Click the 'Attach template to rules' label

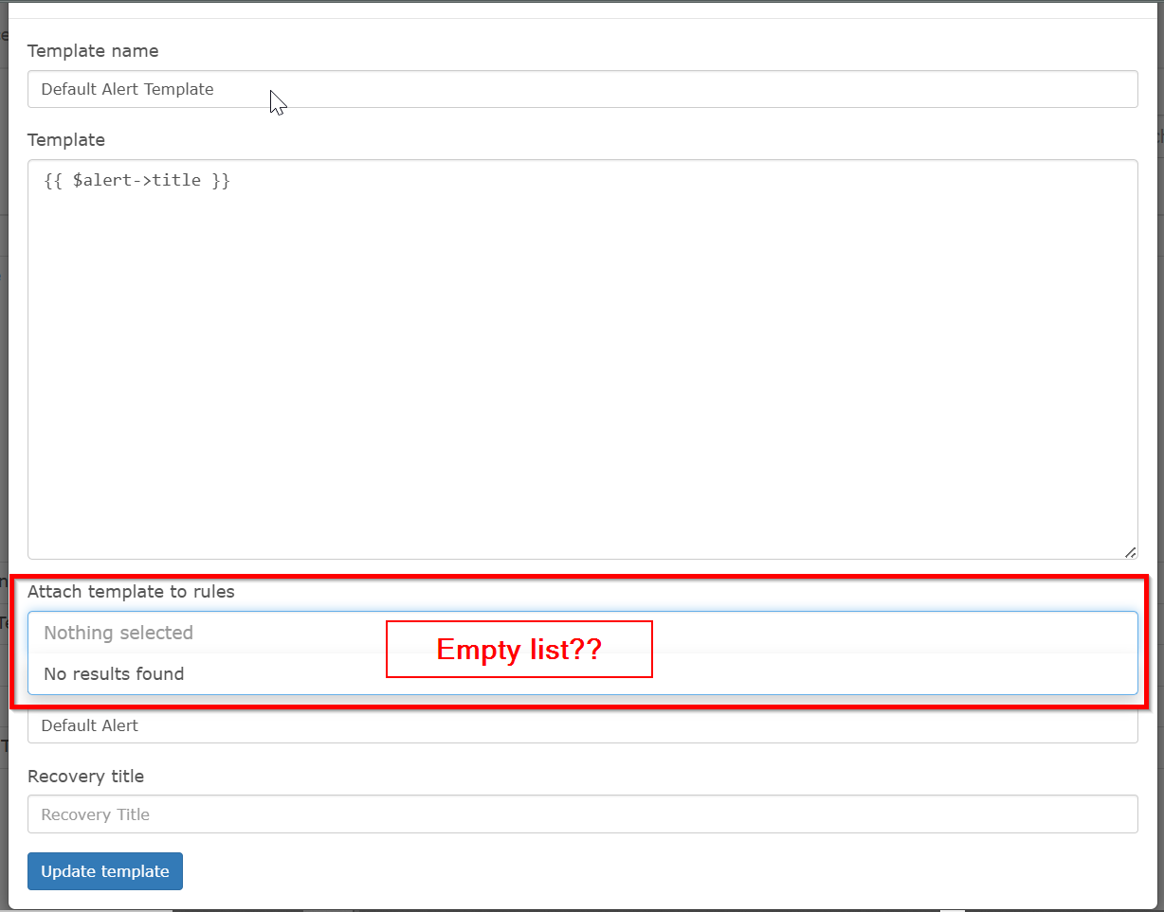[x=131, y=591]
